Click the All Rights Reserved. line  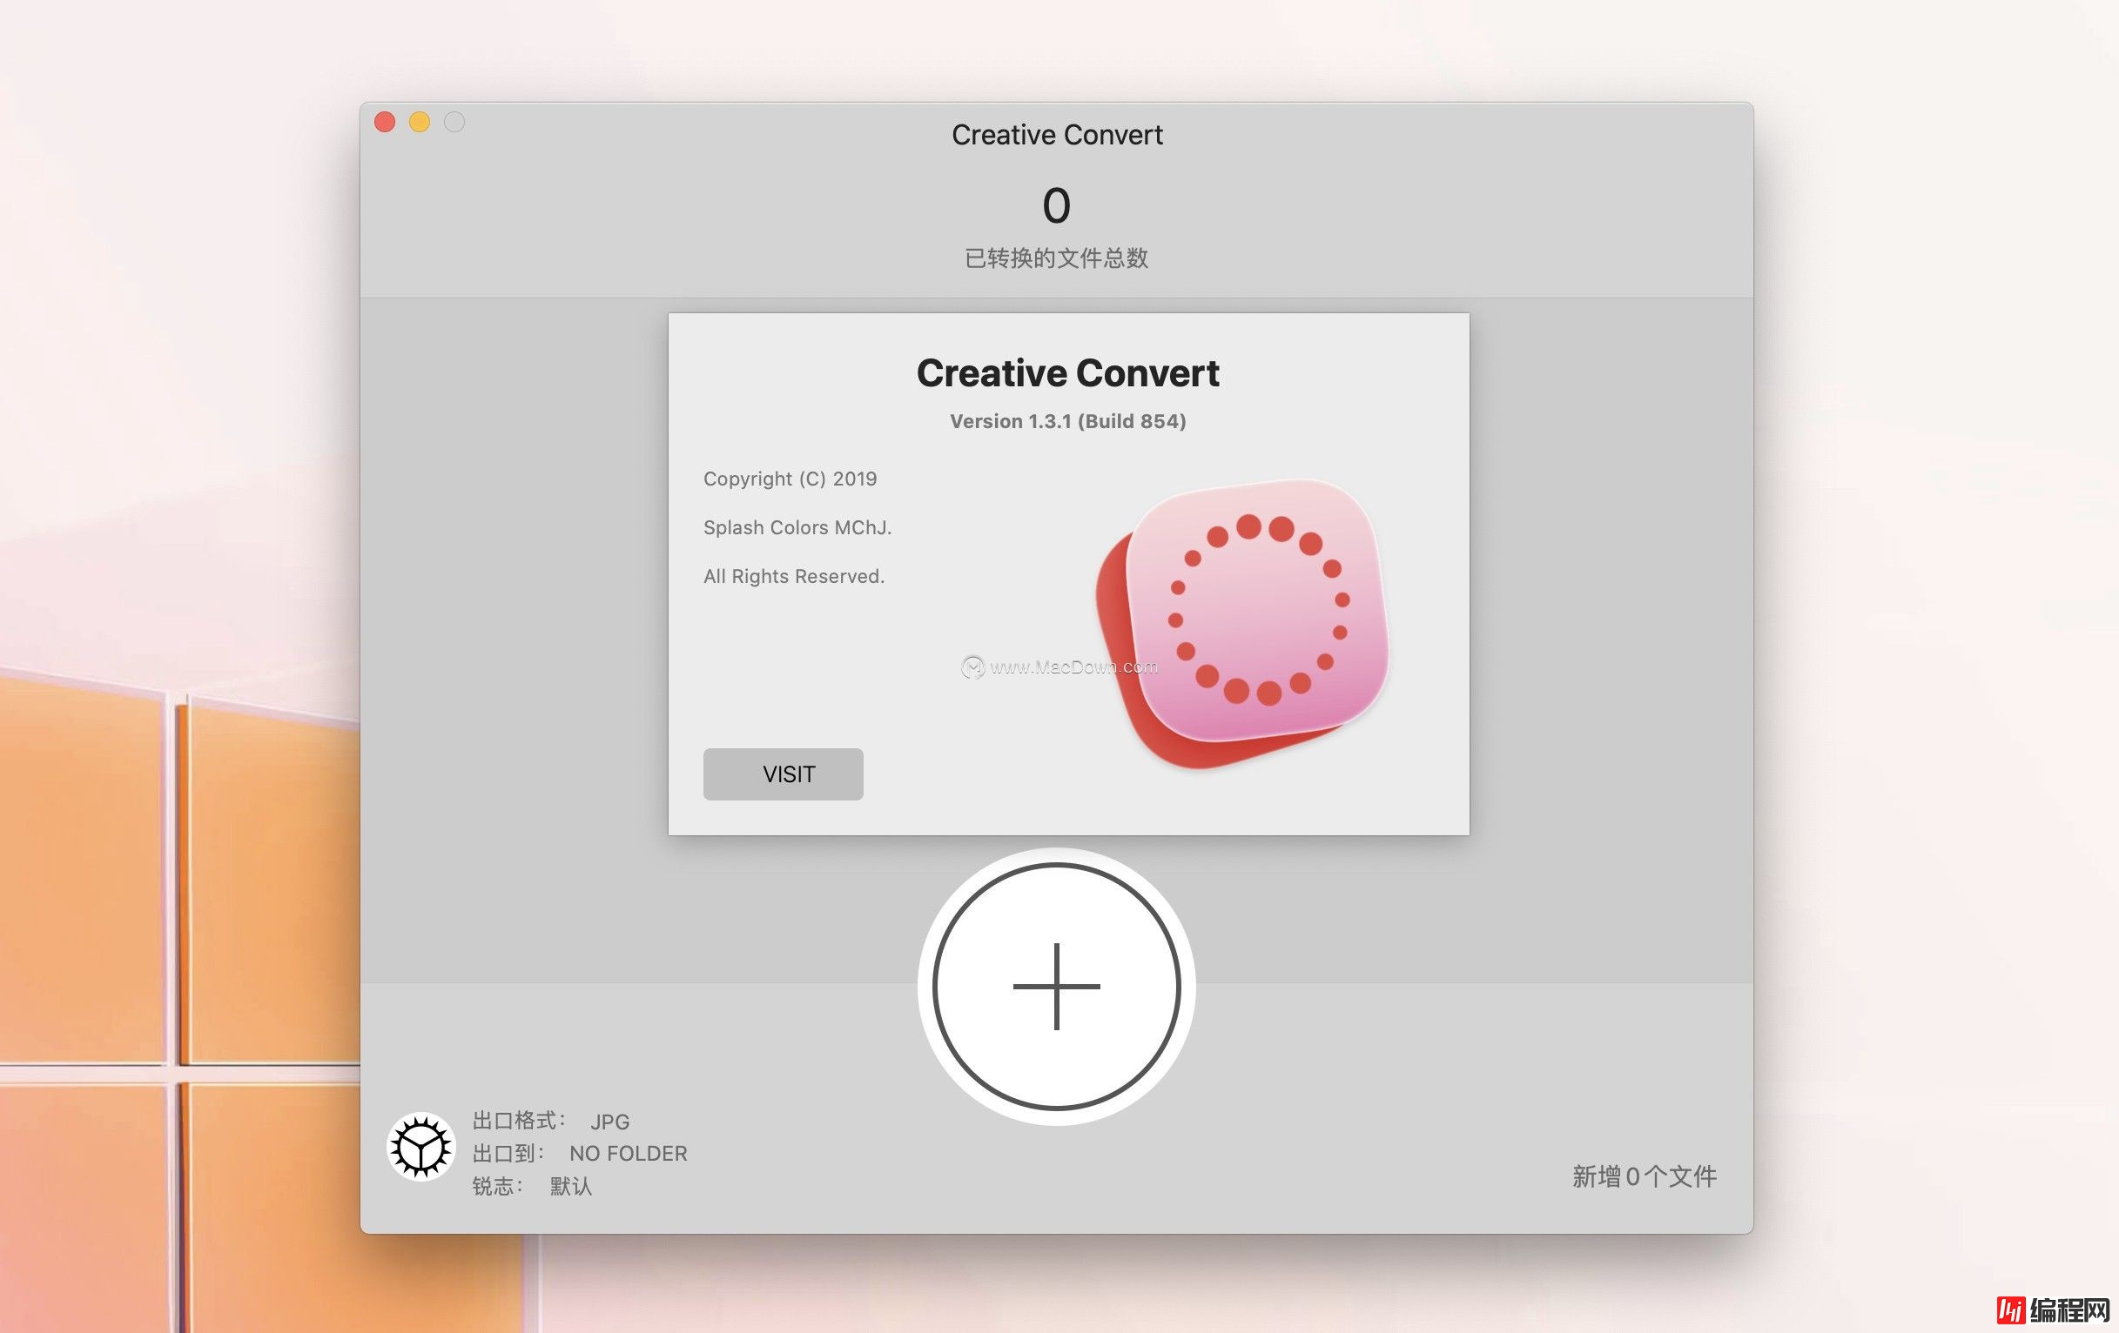point(794,576)
